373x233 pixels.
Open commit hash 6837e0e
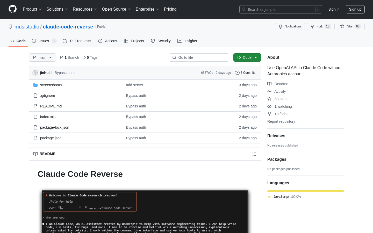(207, 73)
